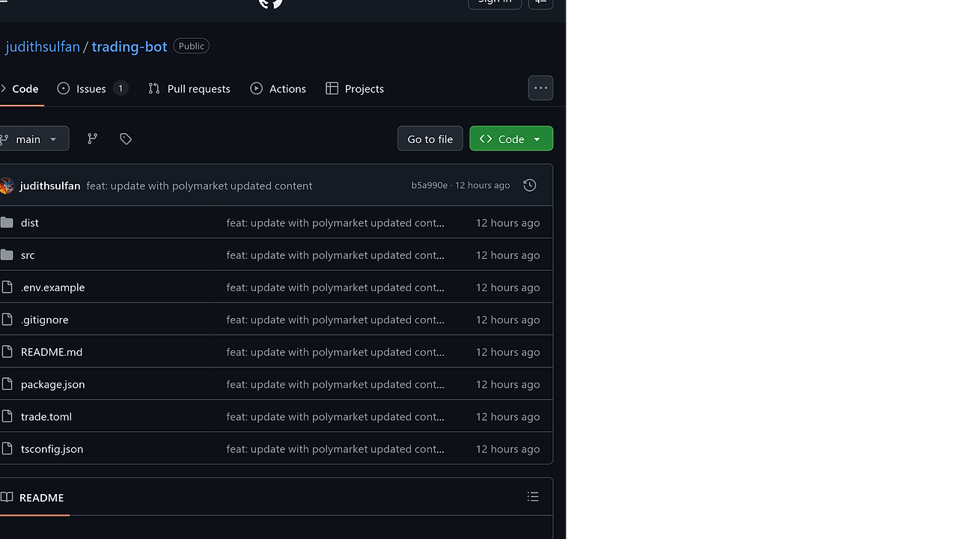
Task: Click '12 hours ago' in the package.json row
Action: point(507,384)
